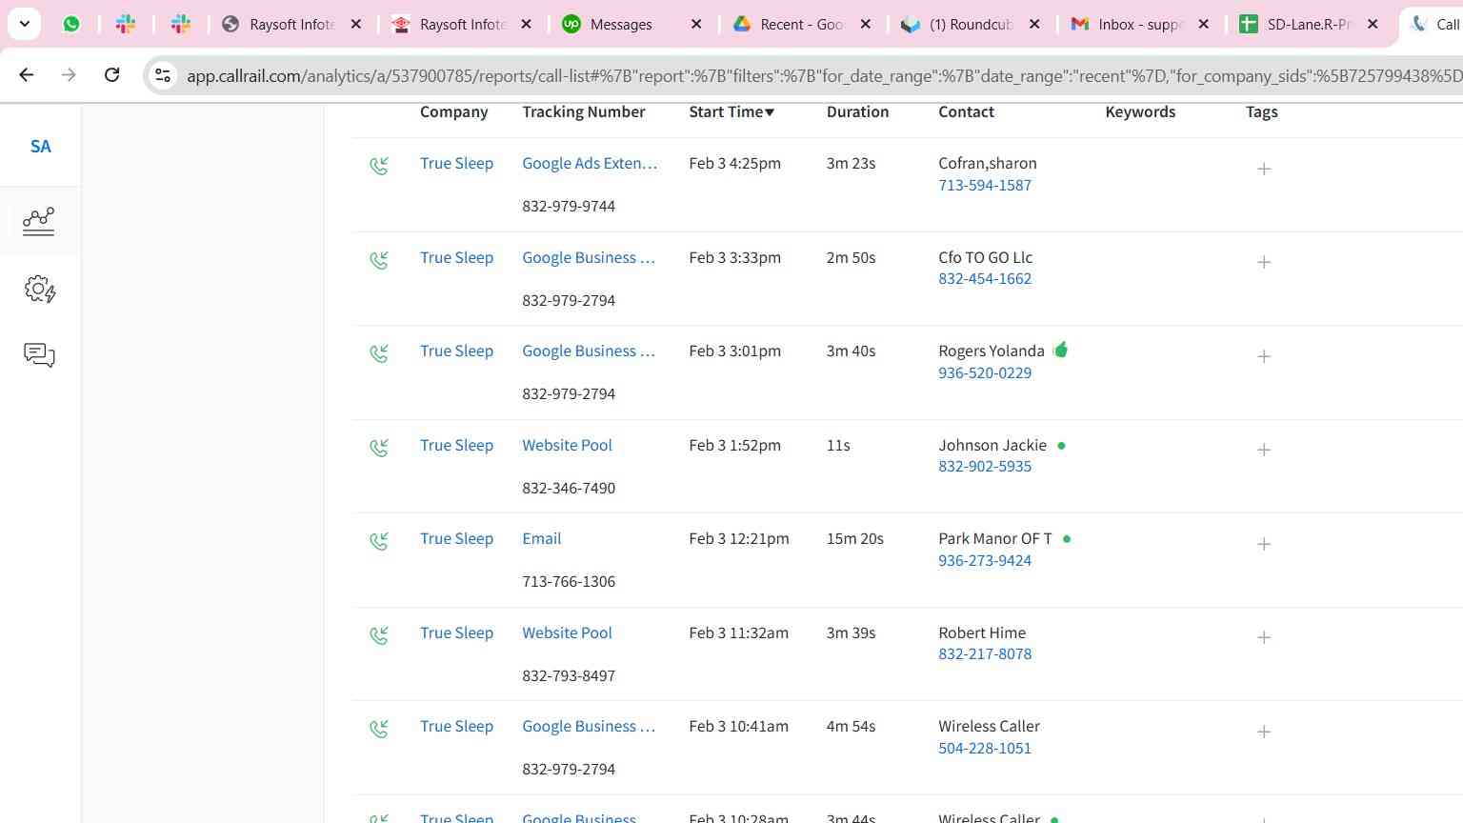Add a tag to the Cofran,sharon call
The image size is (1463, 823).
click(x=1264, y=169)
